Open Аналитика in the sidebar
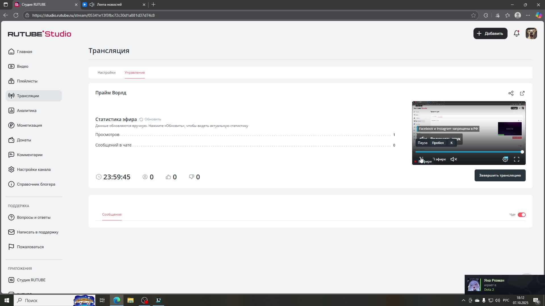 26,110
